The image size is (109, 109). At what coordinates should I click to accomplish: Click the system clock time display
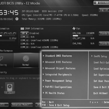tap(9, 13)
